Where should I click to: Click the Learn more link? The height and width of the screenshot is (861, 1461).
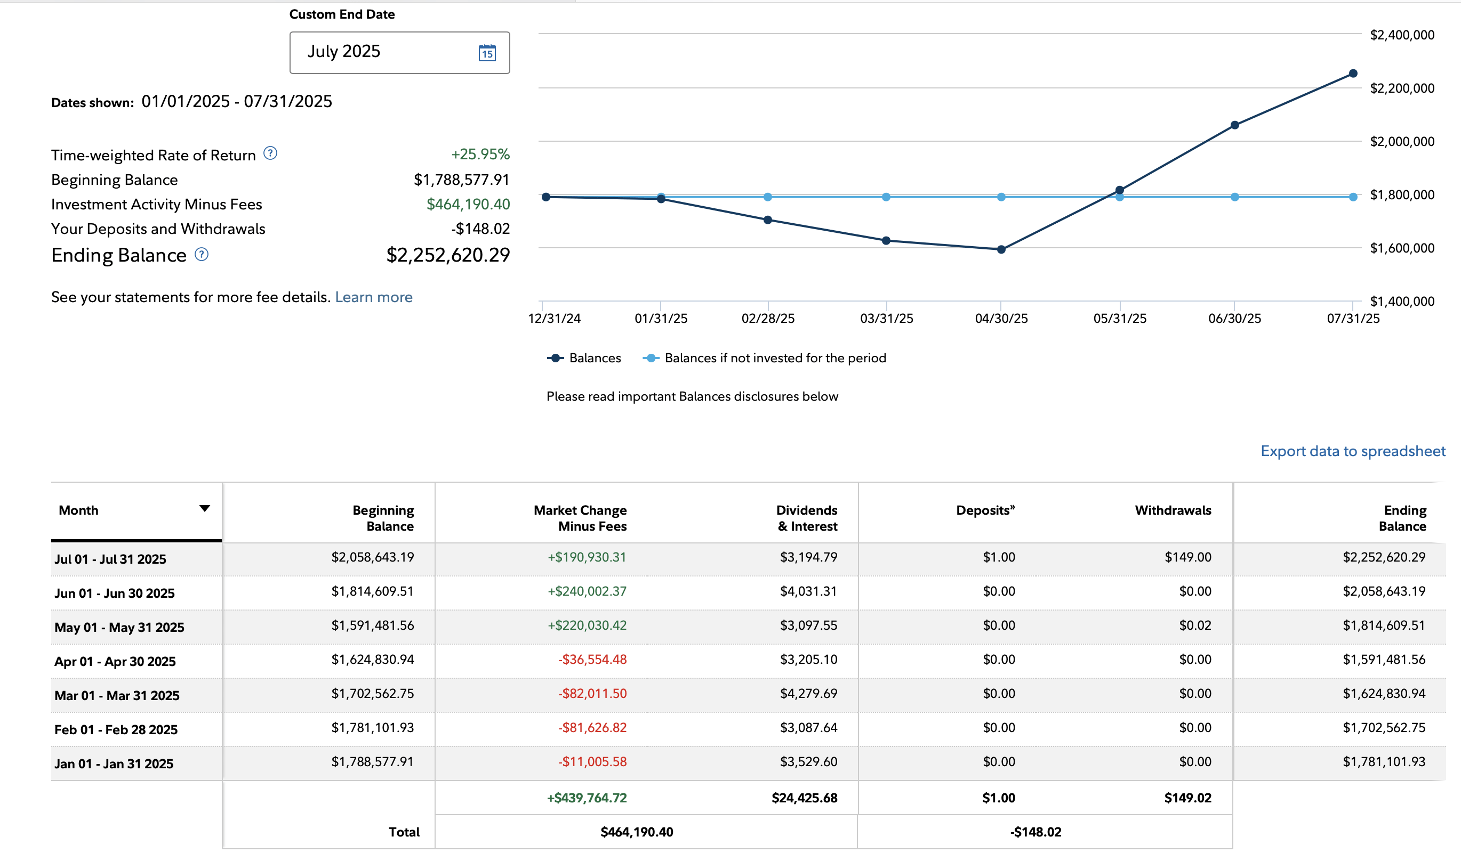pos(373,297)
